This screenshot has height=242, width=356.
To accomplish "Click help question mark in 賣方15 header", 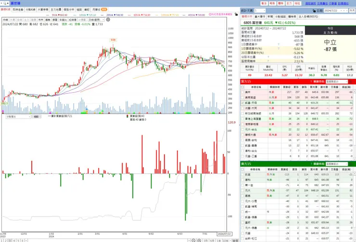I will click(x=311, y=164).
